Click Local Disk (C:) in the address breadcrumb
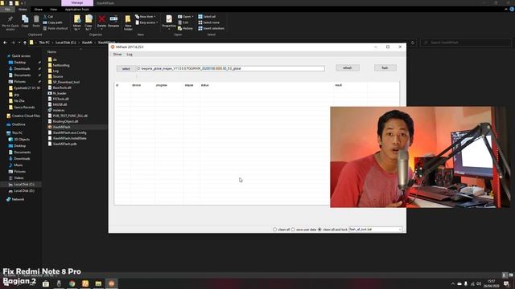Image resolution: width=515 pixels, height=289 pixels. click(x=65, y=43)
